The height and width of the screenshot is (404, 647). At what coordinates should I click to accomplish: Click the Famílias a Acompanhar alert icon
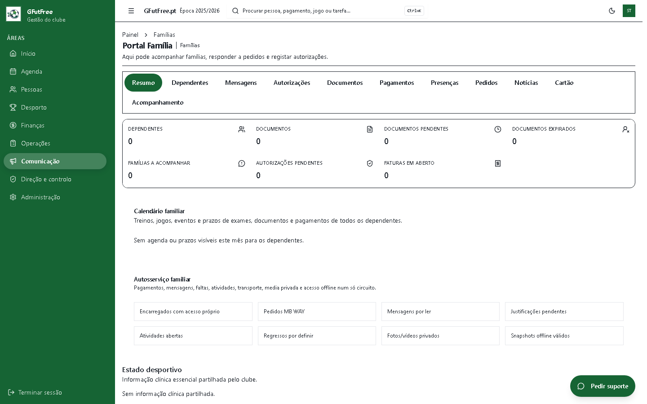(242, 163)
